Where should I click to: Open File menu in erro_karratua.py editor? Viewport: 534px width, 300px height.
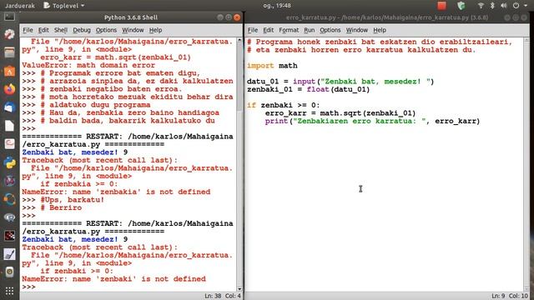(252, 30)
